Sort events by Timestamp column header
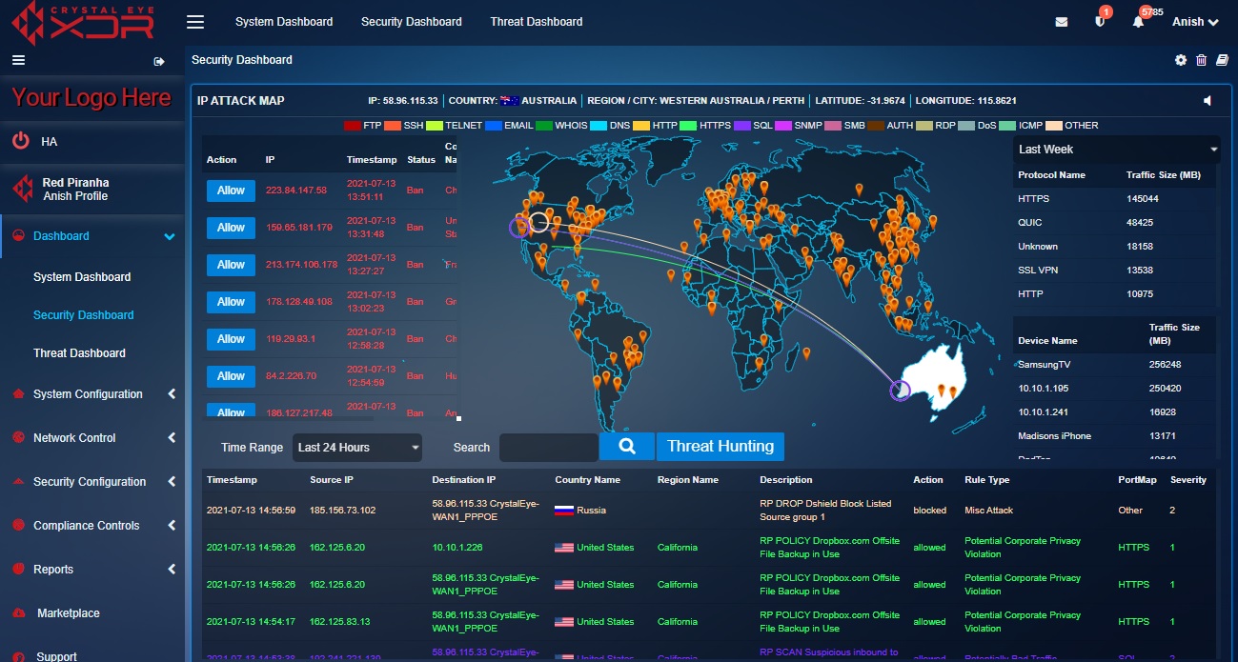1238x662 pixels. tap(232, 479)
